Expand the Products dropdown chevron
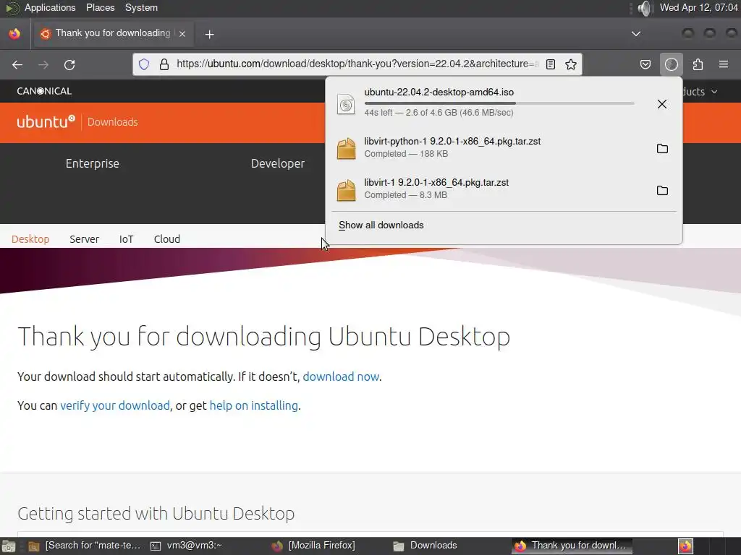741x555 pixels. click(714, 92)
